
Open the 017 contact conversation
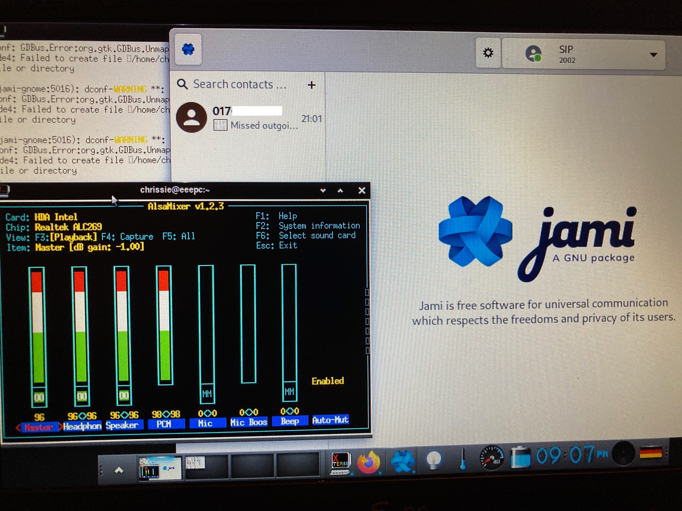pyautogui.click(x=248, y=118)
